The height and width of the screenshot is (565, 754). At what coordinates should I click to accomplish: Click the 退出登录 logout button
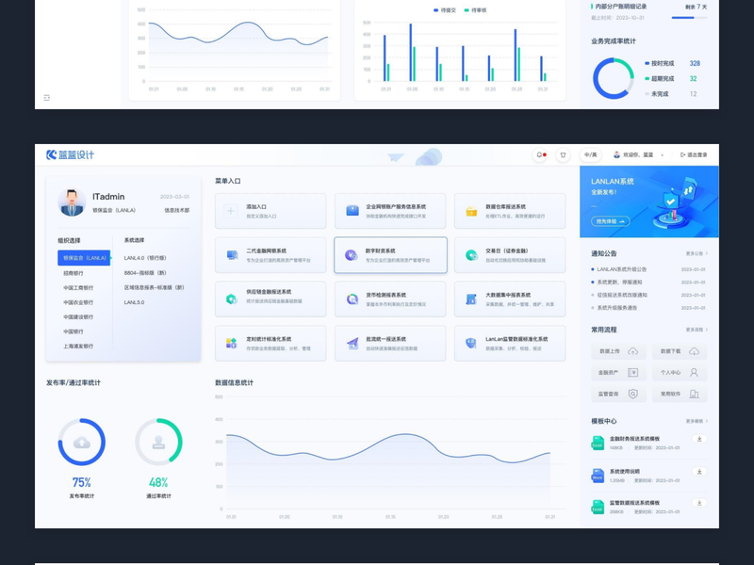pos(694,154)
